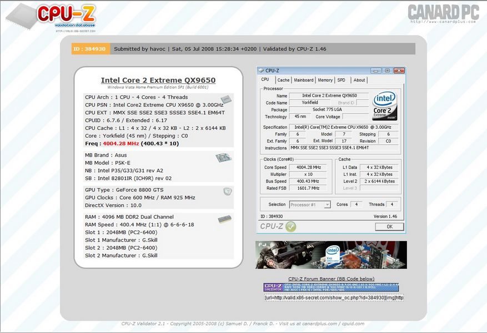Click the Specification field text

click(344, 127)
